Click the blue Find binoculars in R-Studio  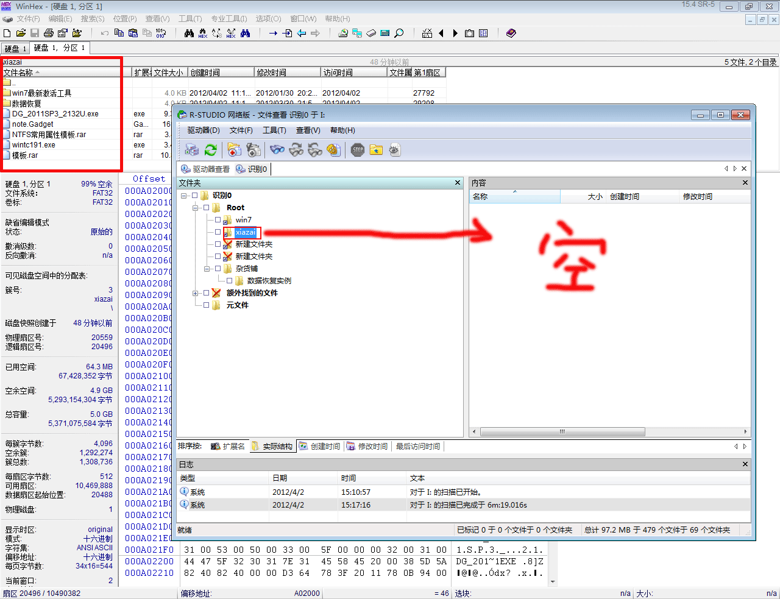coord(277,150)
